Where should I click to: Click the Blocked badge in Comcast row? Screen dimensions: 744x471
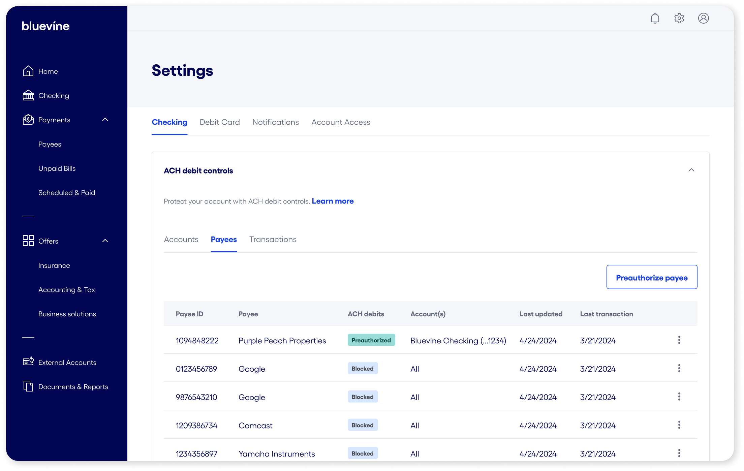pyautogui.click(x=363, y=425)
